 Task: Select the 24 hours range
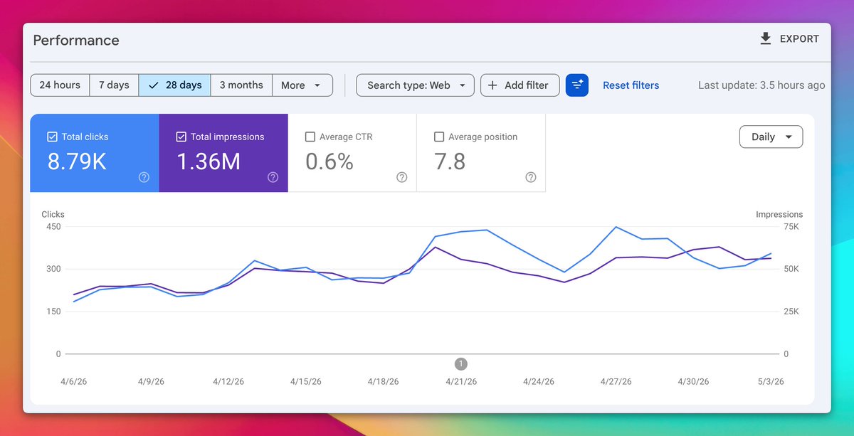pos(60,85)
